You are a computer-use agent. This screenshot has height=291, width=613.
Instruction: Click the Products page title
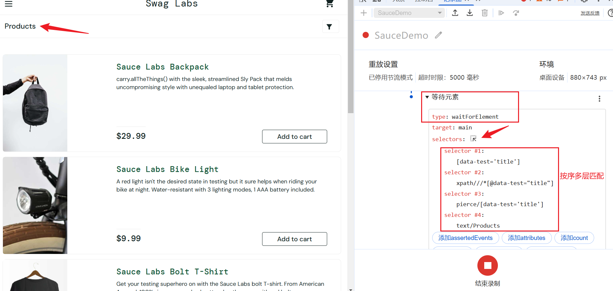[x=20, y=26]
